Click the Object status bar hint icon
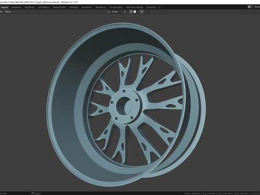This screenshot has width=260, height=195. [x=32, y=193]
